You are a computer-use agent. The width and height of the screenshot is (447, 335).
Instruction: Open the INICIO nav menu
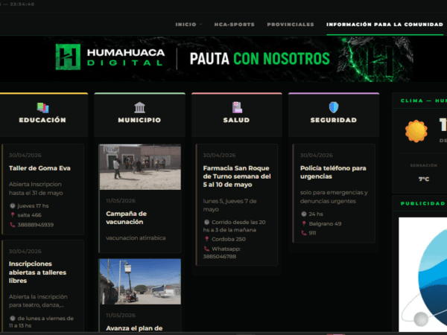click(186, 25)
